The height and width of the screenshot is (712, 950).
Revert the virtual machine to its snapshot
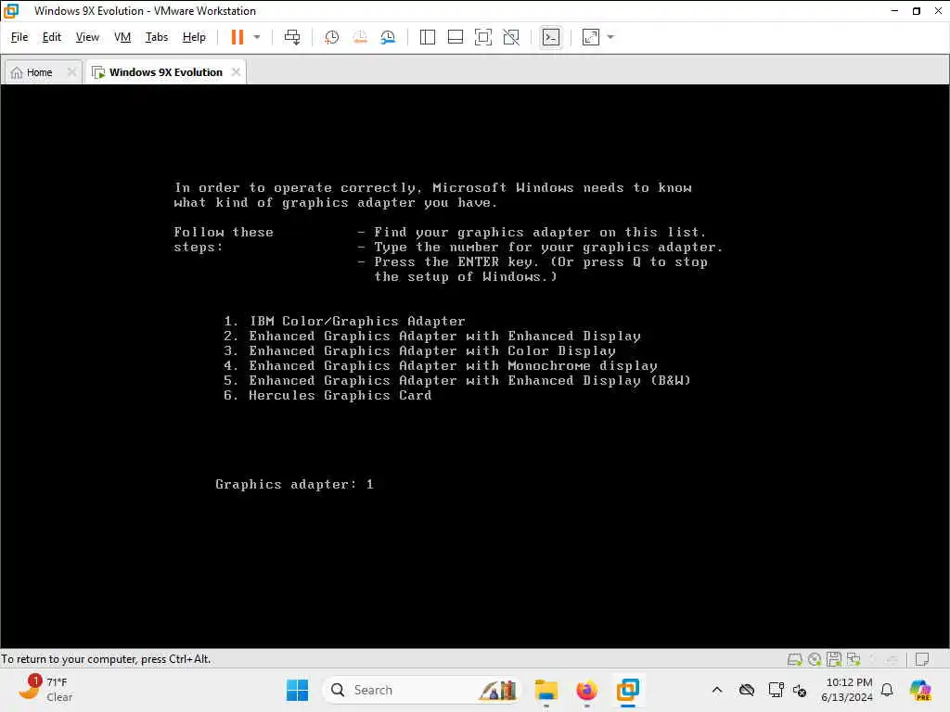pos(360,37)
